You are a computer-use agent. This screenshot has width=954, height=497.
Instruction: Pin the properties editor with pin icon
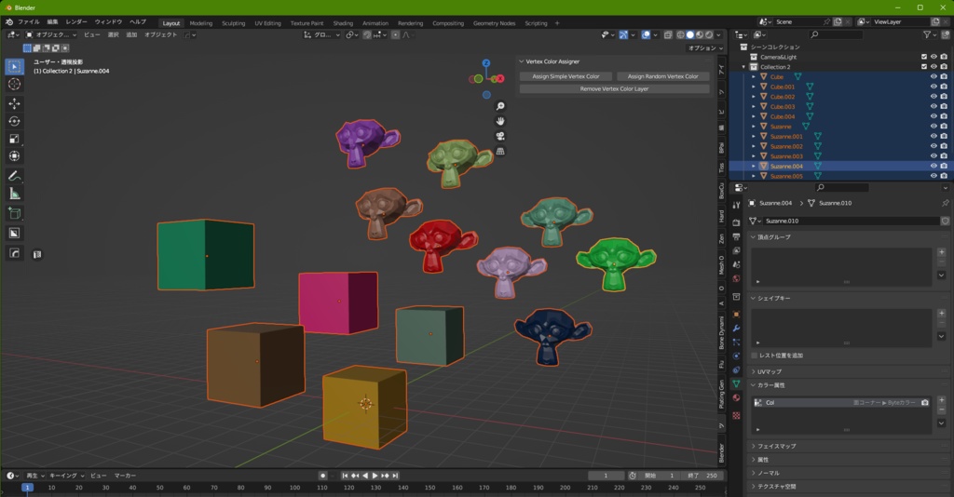[x=945, y=203]
